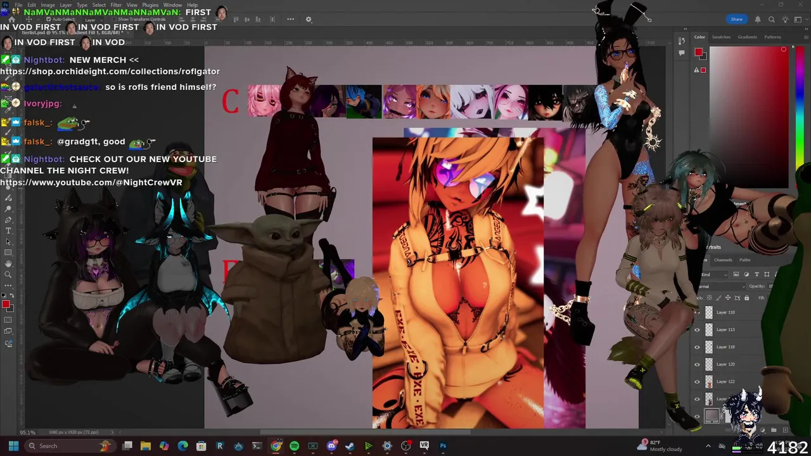Select the tierlist.psd document tab

[72, 32]
